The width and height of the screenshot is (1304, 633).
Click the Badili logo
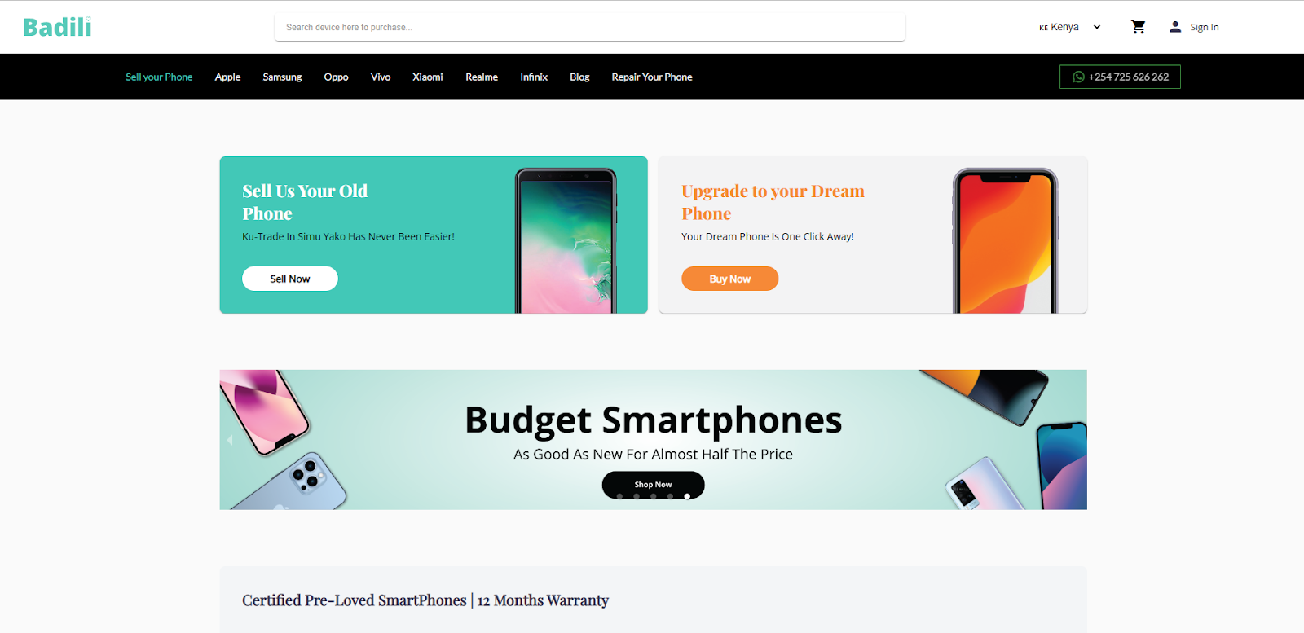tap(57, 27)
